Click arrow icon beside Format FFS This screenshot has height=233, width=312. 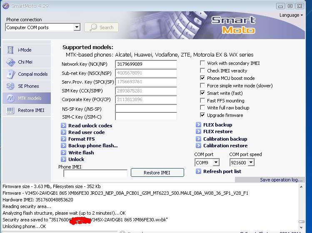(x=63, y=139)
